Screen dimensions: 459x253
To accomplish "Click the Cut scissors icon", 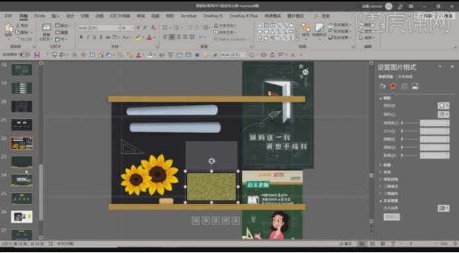I will (x=17, y=25).
